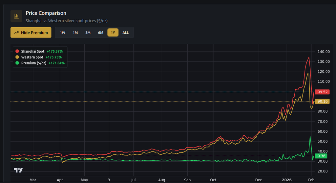
Task: Click the green Premium legend dot
Action: [17, 63]
